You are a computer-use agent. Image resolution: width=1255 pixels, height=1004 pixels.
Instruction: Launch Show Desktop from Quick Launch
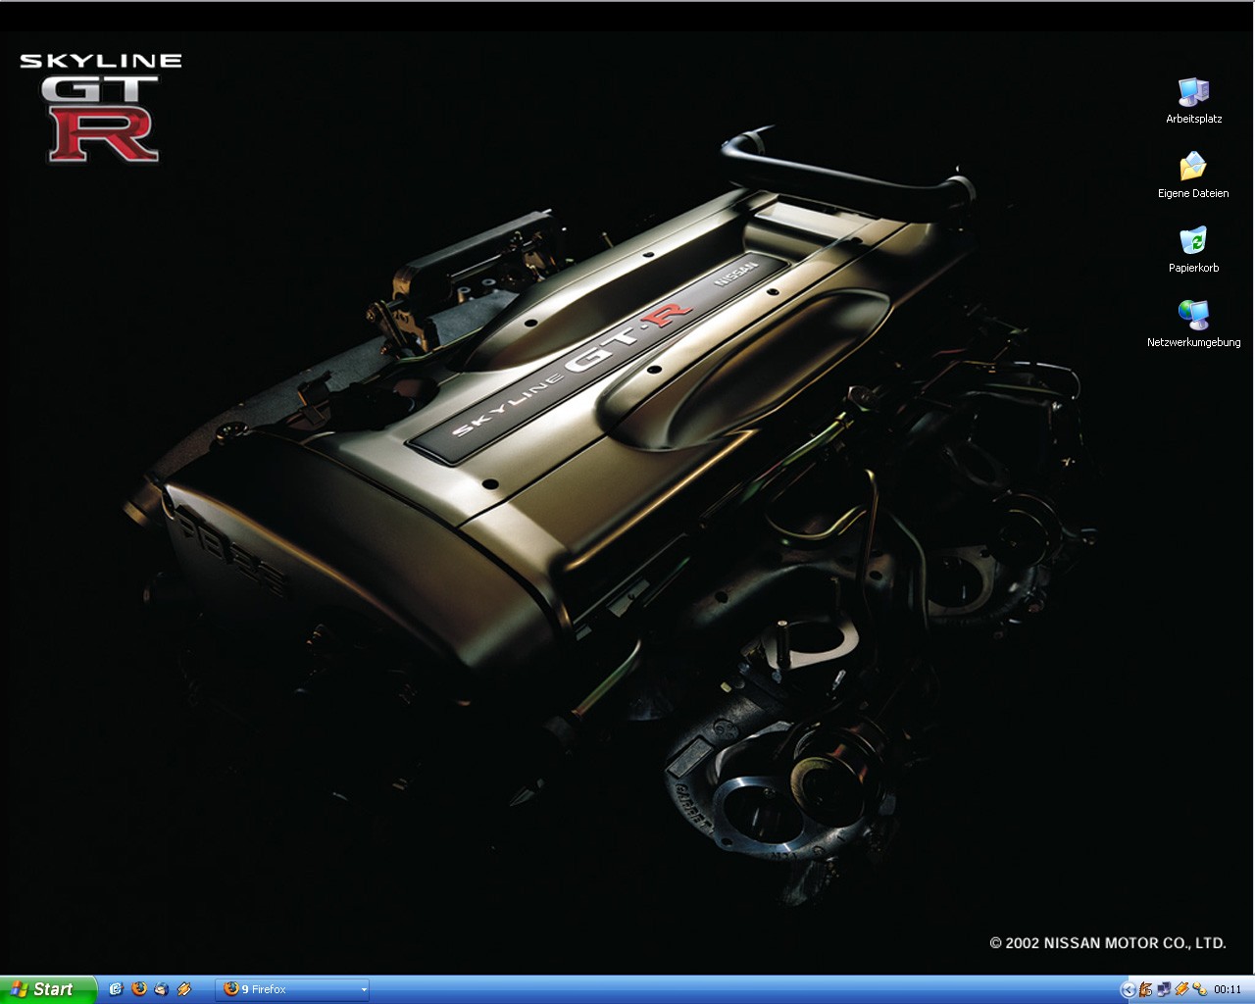[x=116, y=989]
